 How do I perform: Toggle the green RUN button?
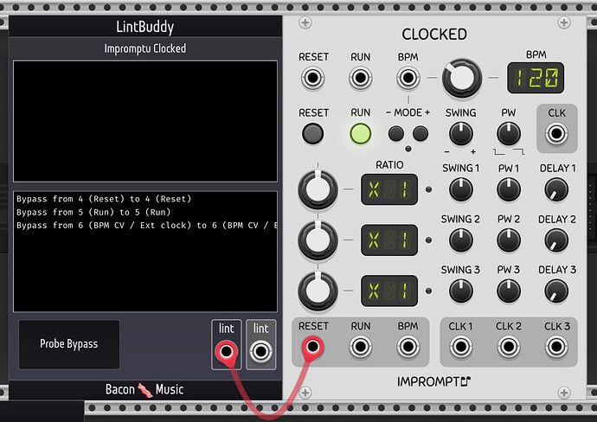pos(360,133)
